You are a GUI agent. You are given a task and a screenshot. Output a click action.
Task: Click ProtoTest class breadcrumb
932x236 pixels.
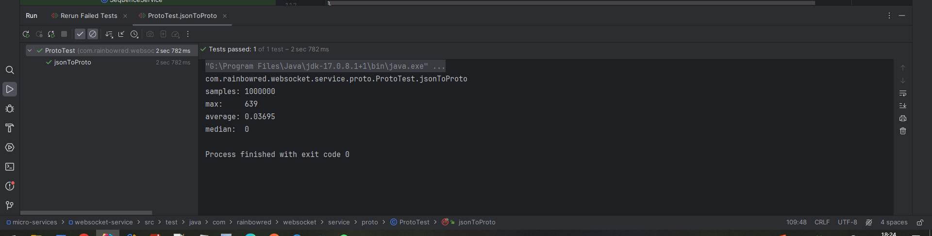coord(410,222)
